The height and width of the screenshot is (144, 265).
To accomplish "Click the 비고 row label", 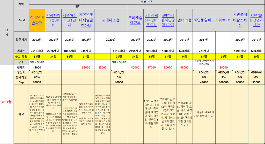I will click(x=21, y=114).
